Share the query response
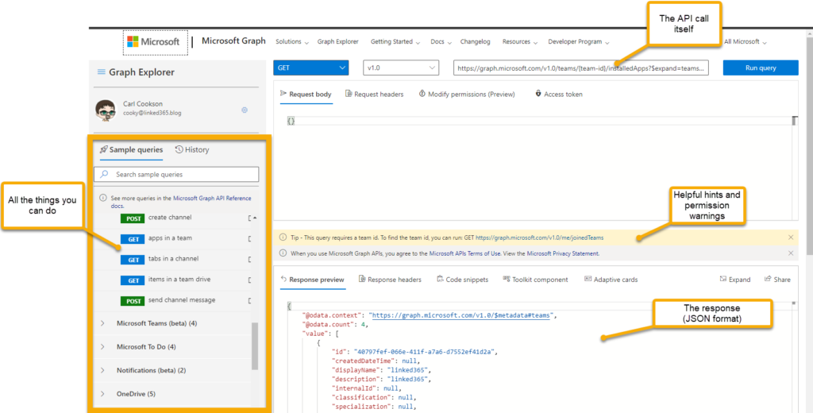This screenshot has height=413, width=813. pos(777,279)
